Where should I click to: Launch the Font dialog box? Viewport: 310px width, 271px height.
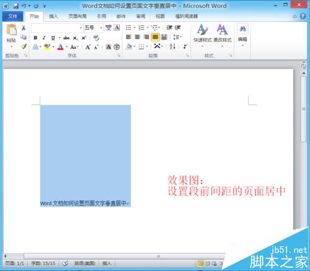(x=119, y=56)
